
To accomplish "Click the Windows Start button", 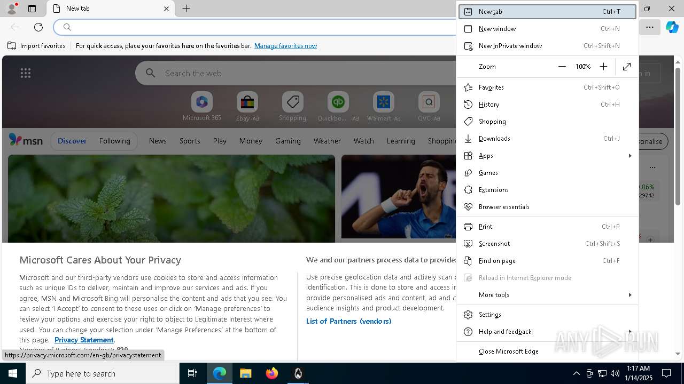I will [13, 373].
